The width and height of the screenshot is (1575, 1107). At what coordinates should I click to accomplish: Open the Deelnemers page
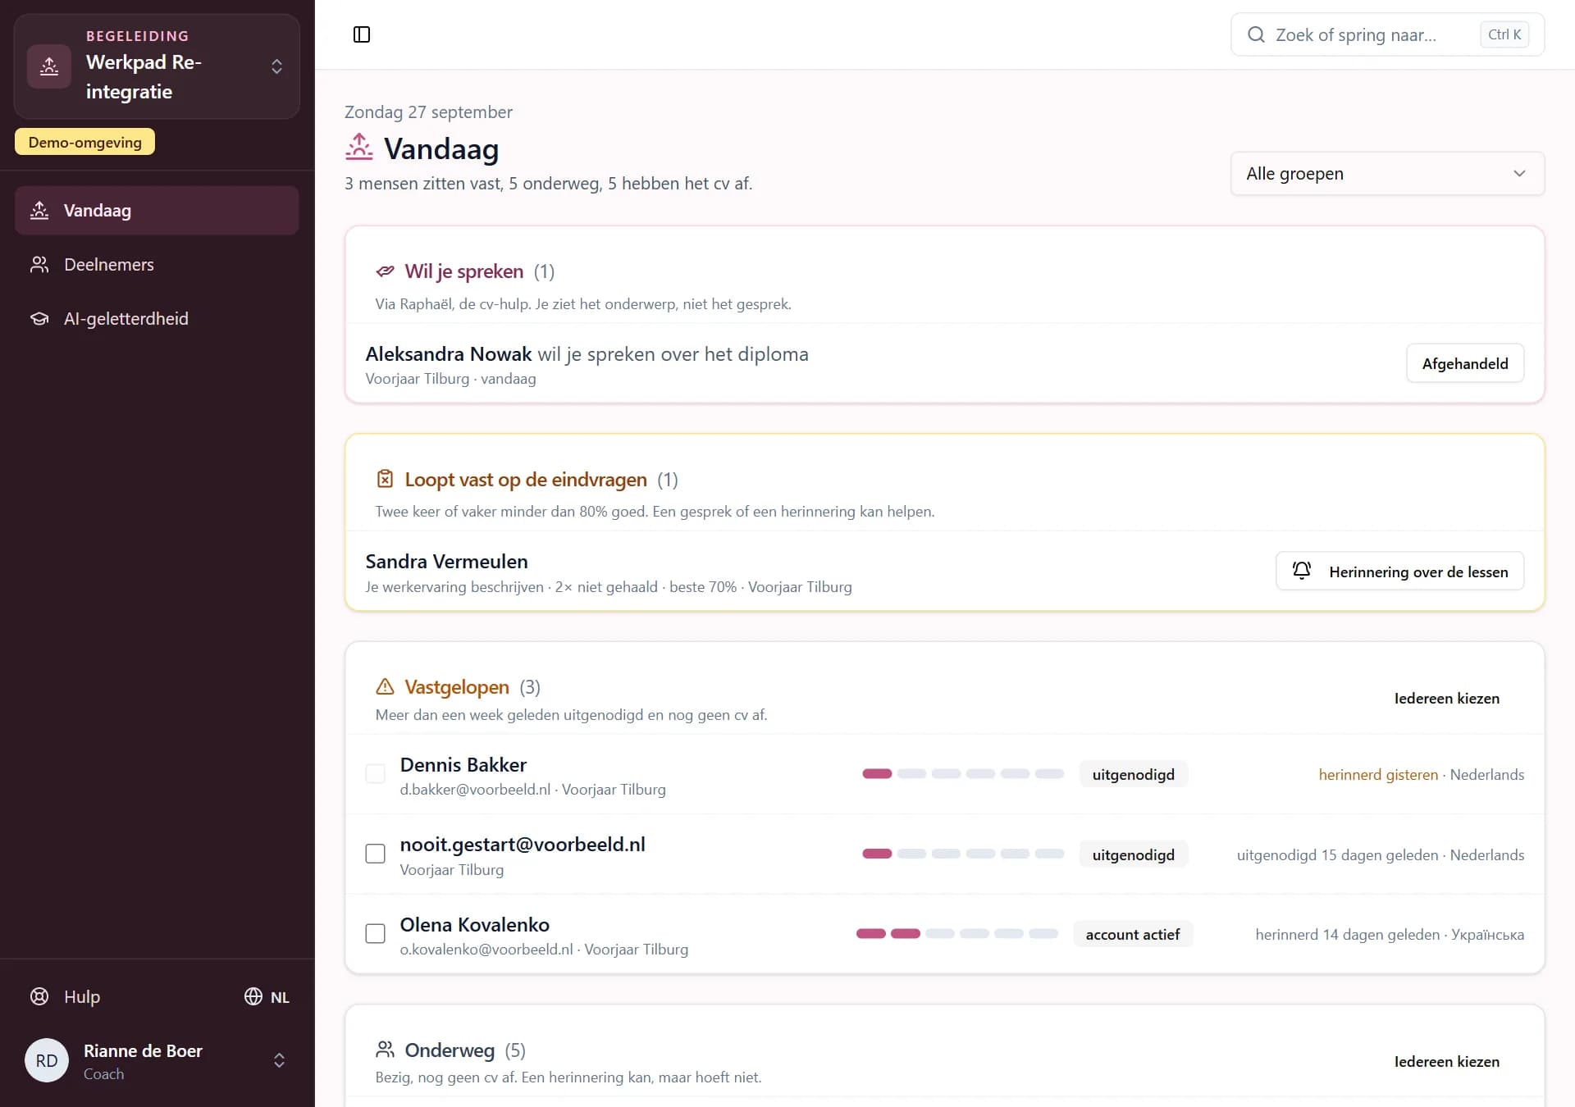(157, 265)
